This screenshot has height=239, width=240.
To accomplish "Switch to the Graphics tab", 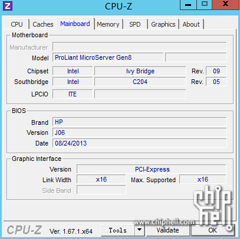I will click(163, 24).
